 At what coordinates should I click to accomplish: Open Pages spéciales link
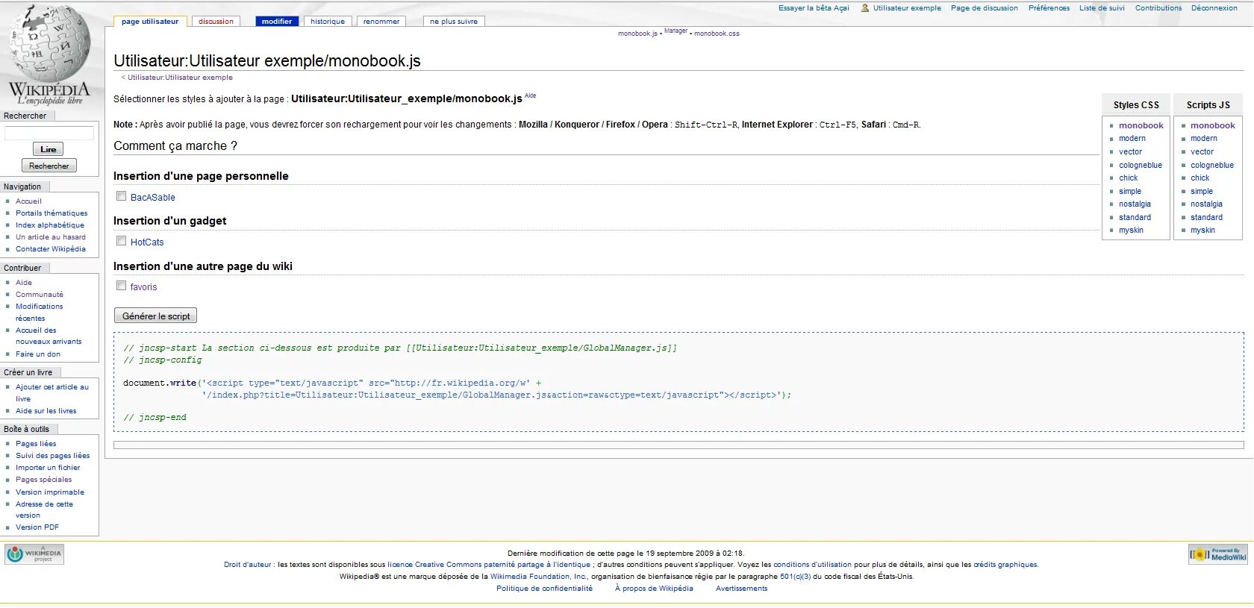pos(44,480)
